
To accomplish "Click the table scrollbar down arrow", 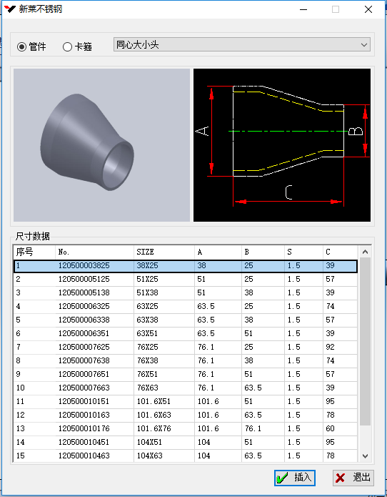I will click(x=365, y=456).
